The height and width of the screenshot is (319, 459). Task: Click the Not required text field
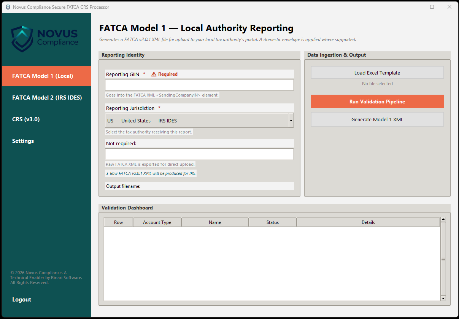pos(199,154)
